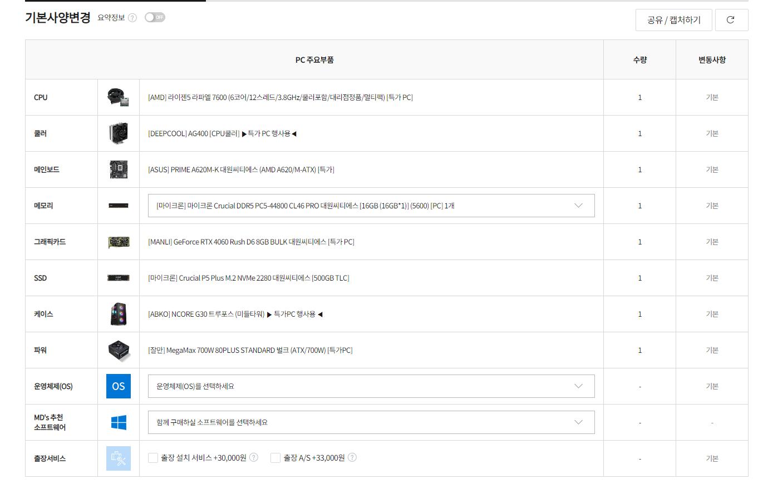Image resolution: width=758 pixels, height=499 pixels.
Task: Click the 변동사항 column header
Action: (x=712, y=59)
